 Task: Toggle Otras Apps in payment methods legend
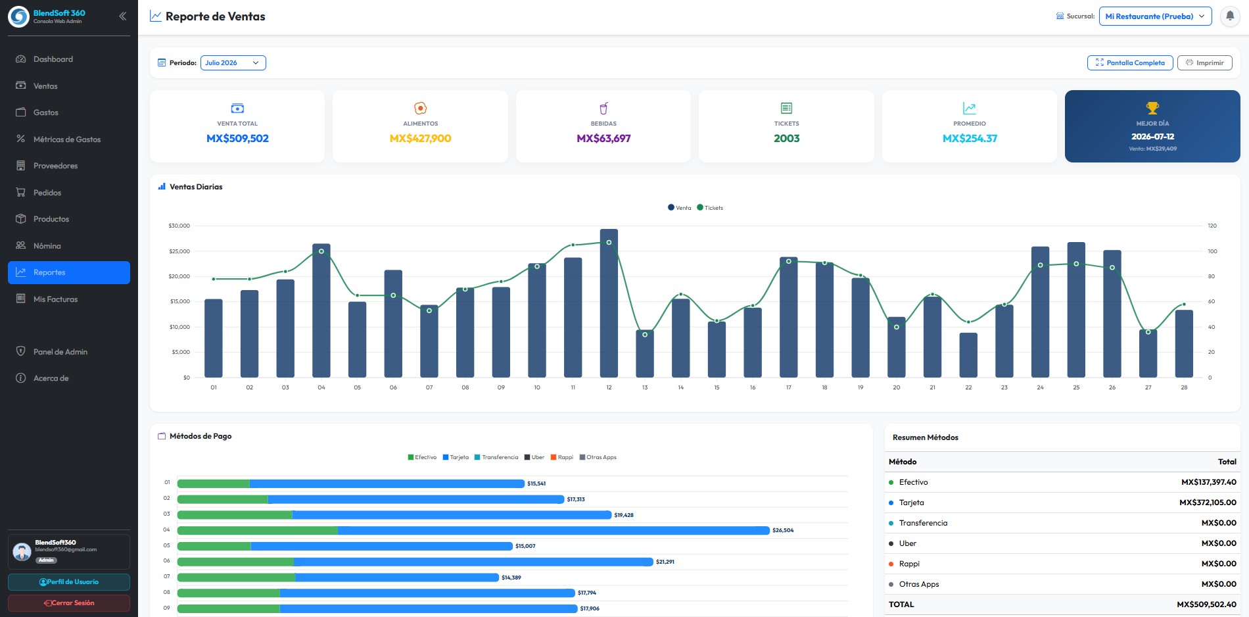pyautogui.click(x=598, y=457)
